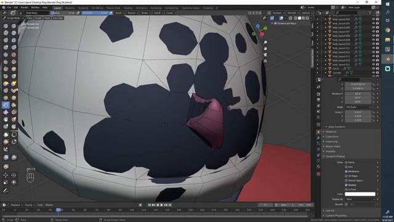The height and width of the screenshot is (222, 394).
Task: Disable the Shadow checkbox
Action: (346, 185)
